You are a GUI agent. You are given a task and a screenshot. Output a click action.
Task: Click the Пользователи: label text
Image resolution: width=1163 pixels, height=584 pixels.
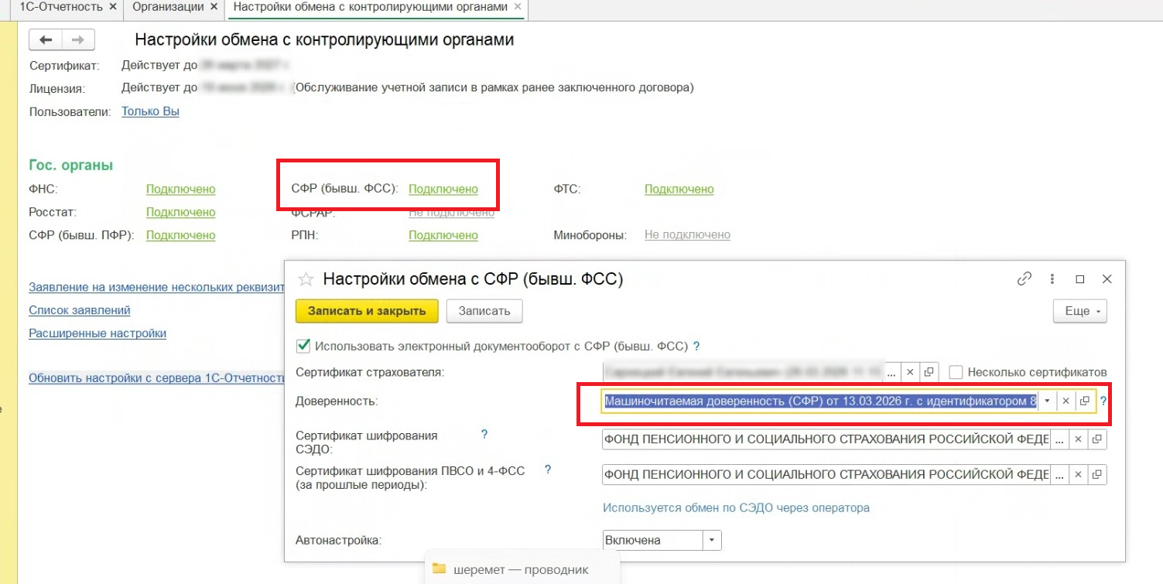click(x=70, y=111)
